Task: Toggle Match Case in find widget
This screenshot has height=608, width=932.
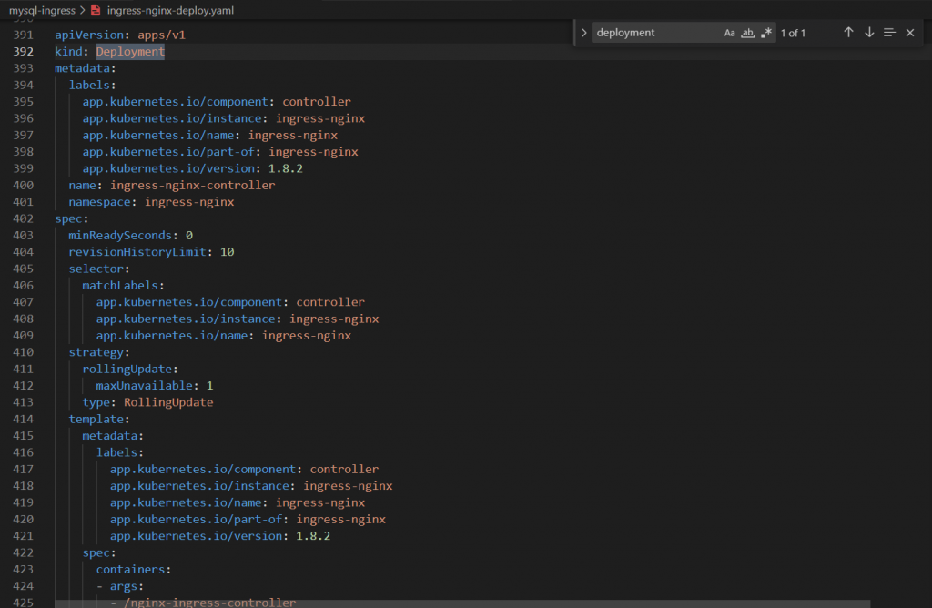Action: tap(729, 33)
